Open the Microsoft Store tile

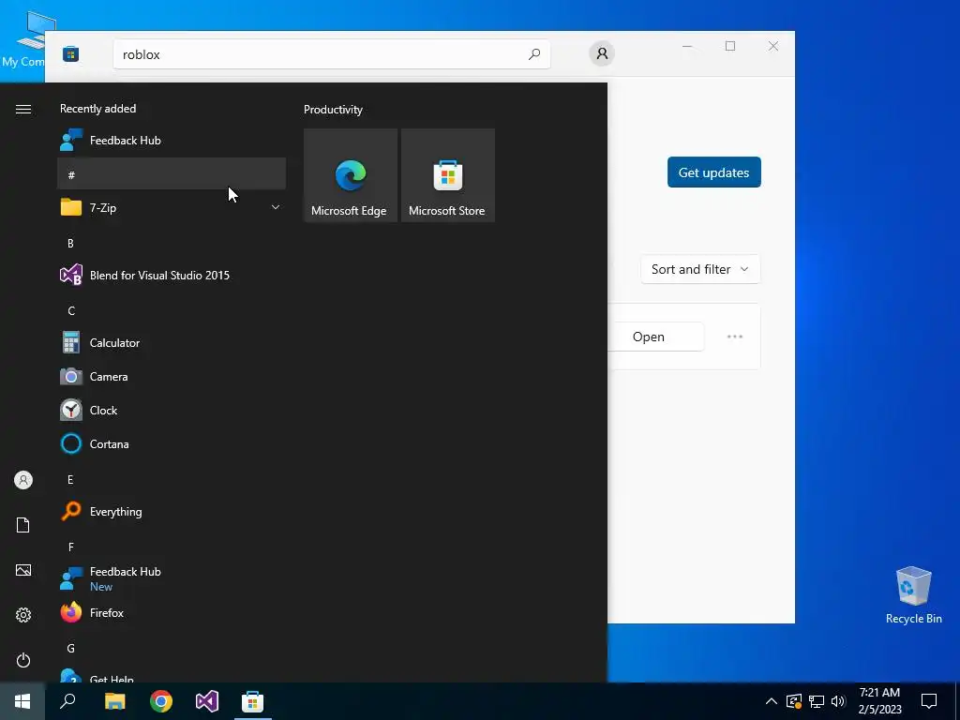pos(447,175)
